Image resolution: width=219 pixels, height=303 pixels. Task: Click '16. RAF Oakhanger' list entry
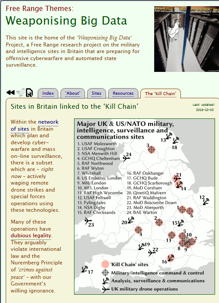point(145,173)
